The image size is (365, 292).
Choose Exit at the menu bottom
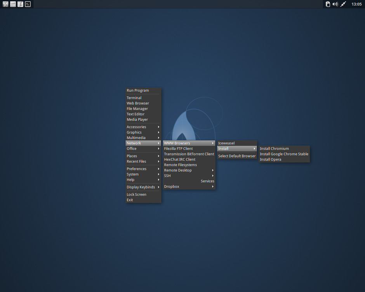(x=143, y=200)
